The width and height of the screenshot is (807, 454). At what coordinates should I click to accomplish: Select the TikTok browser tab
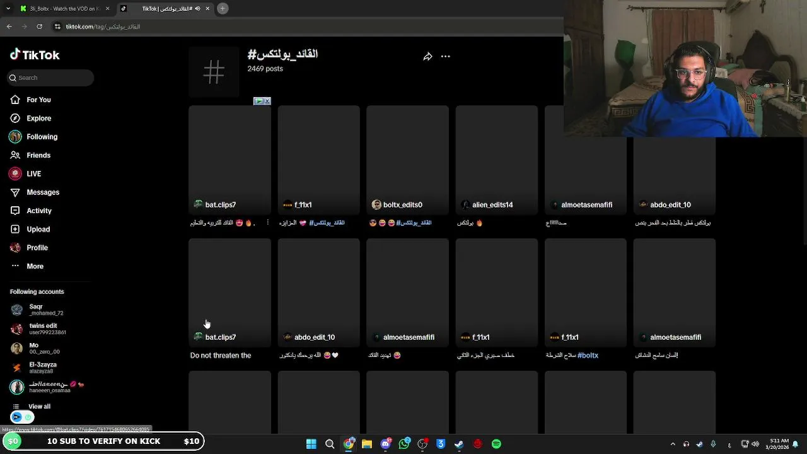tap(165, 9)
